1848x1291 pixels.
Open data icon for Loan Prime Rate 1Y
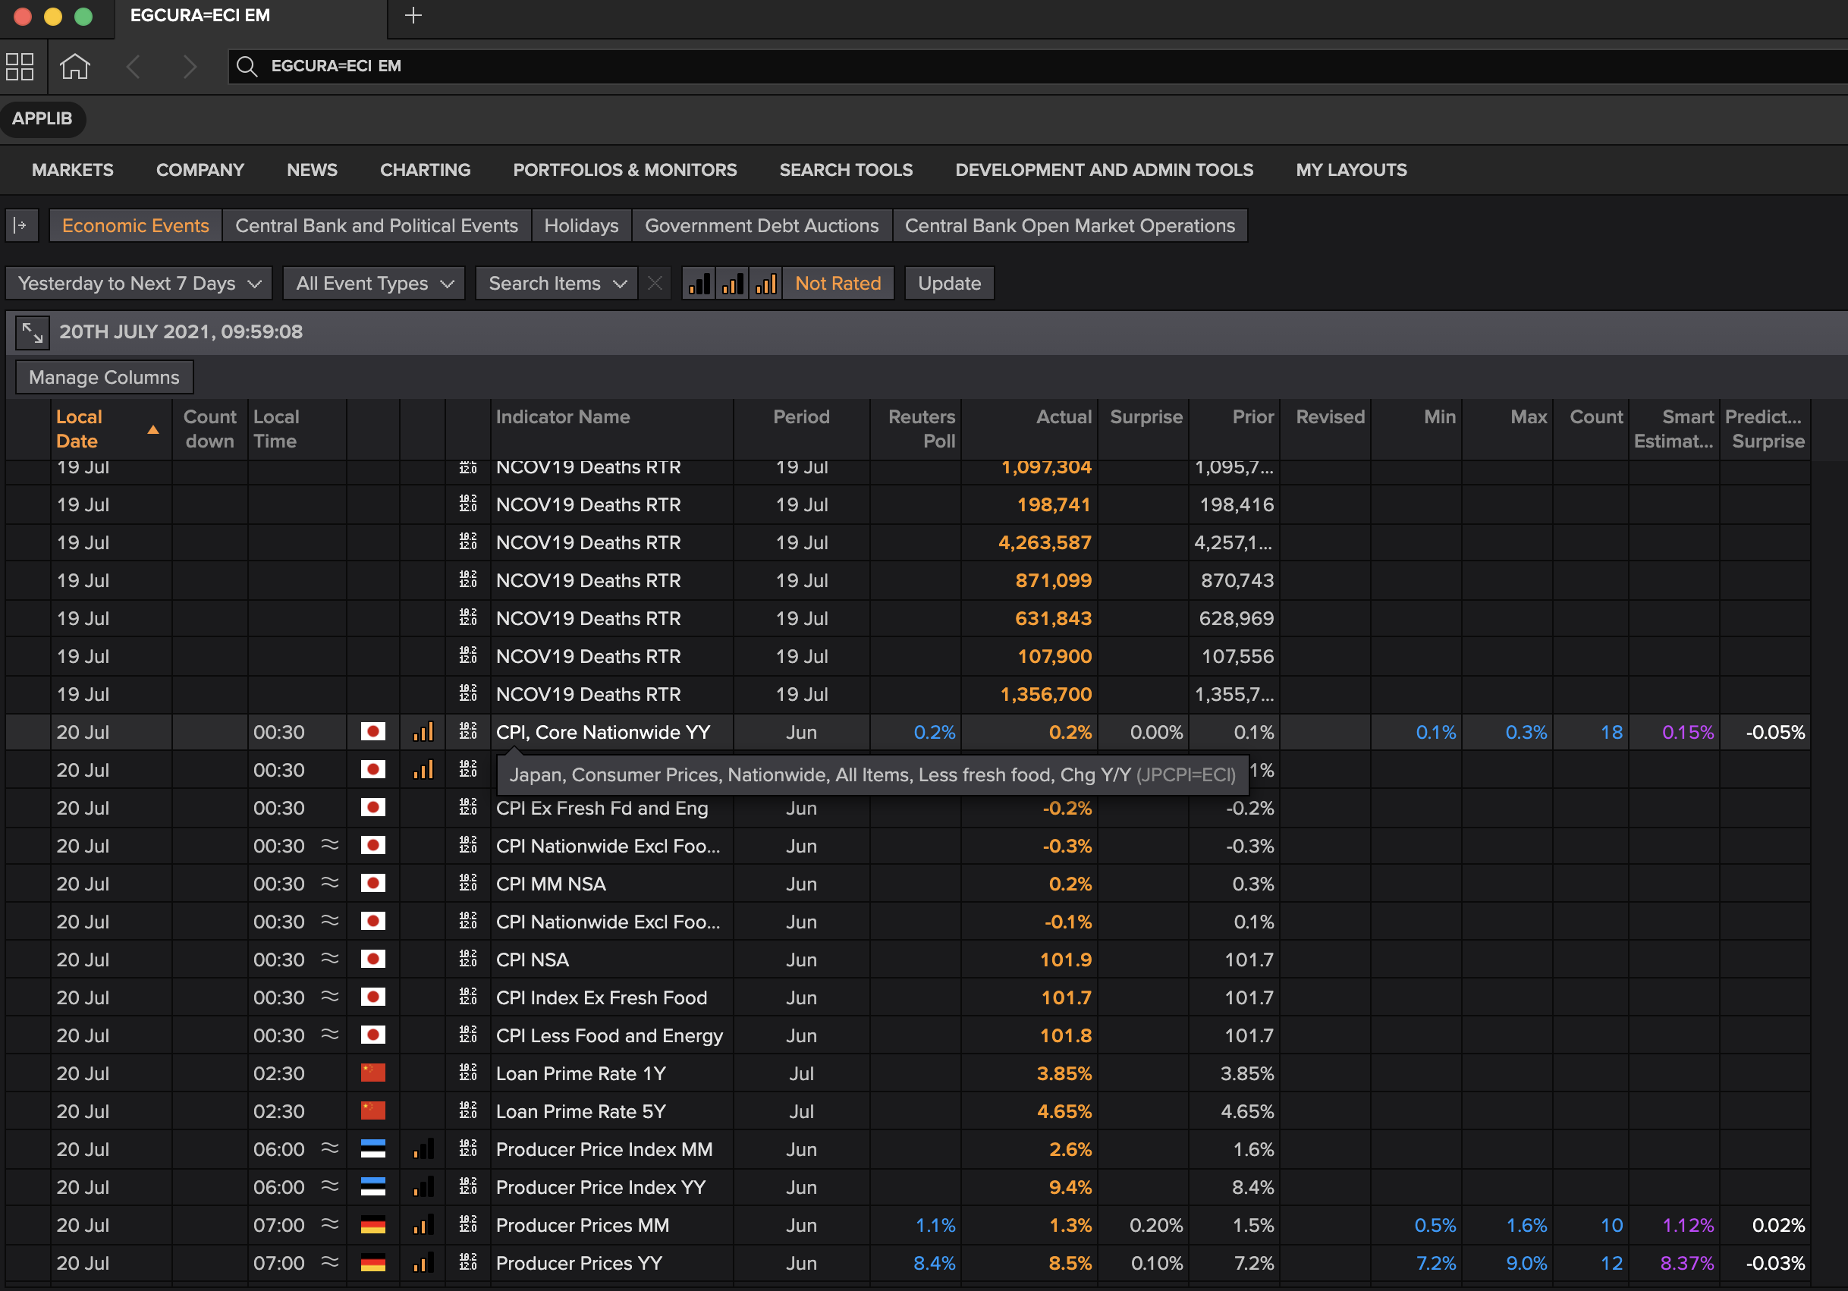467,1073
